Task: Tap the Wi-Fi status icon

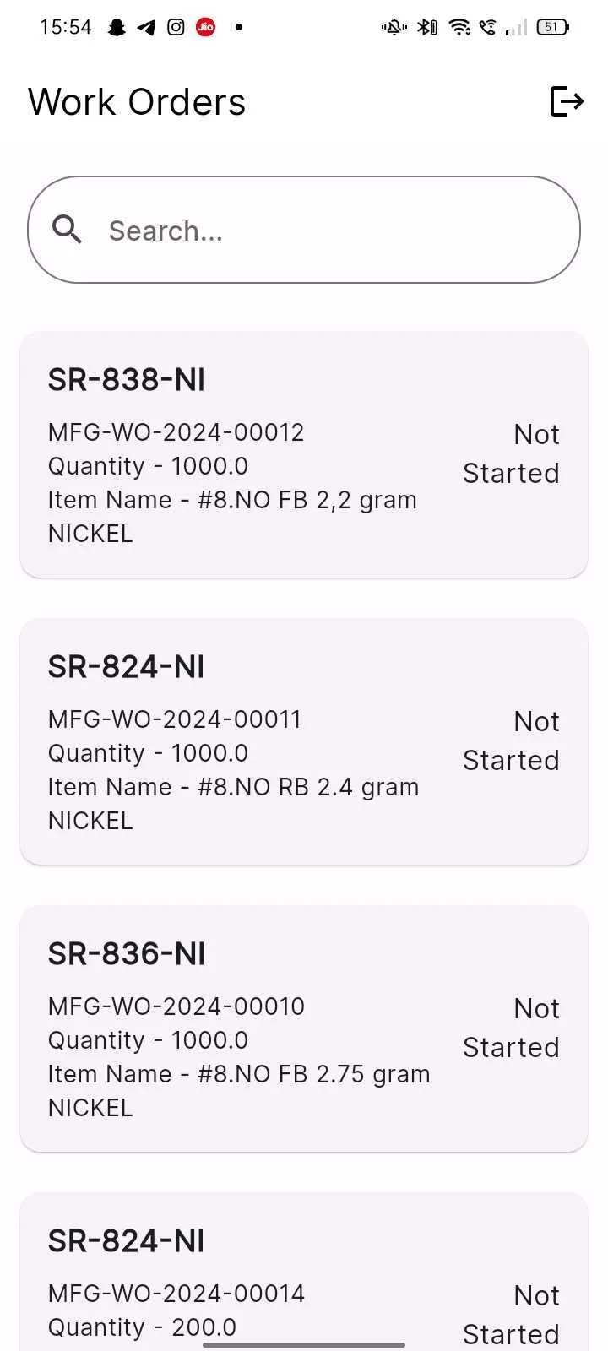Action: tap(459, 27)
